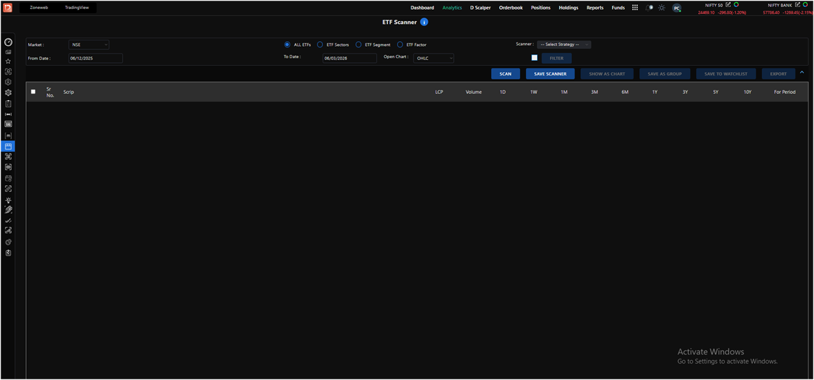
Task: Sort by the 10Y column header
Action: coord(747,92)
